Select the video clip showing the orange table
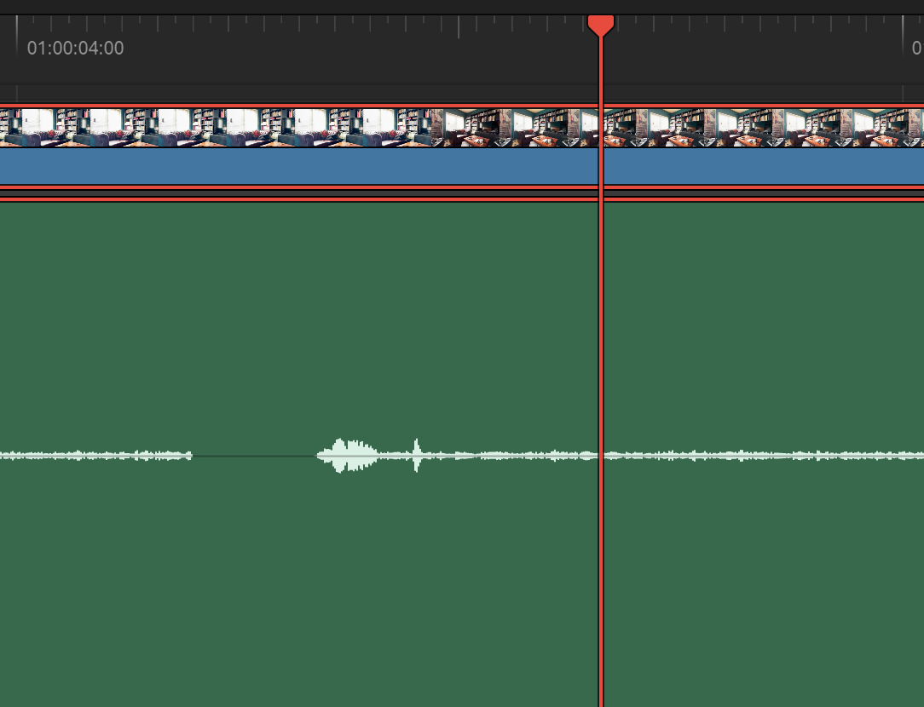Screen dimensions: 924x707 pos(678,146)
